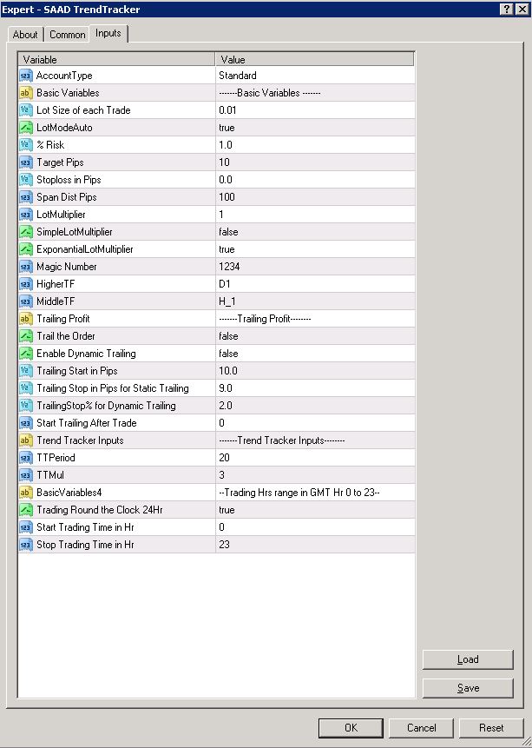Open the About tab
This screenshot has height=748, width=532.
(x=25, y=35)
